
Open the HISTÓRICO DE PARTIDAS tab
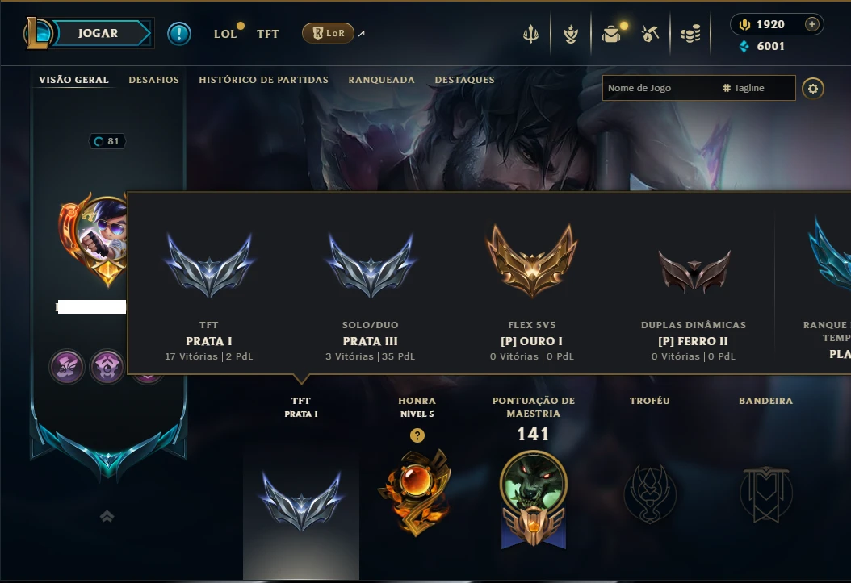[263, 80]
